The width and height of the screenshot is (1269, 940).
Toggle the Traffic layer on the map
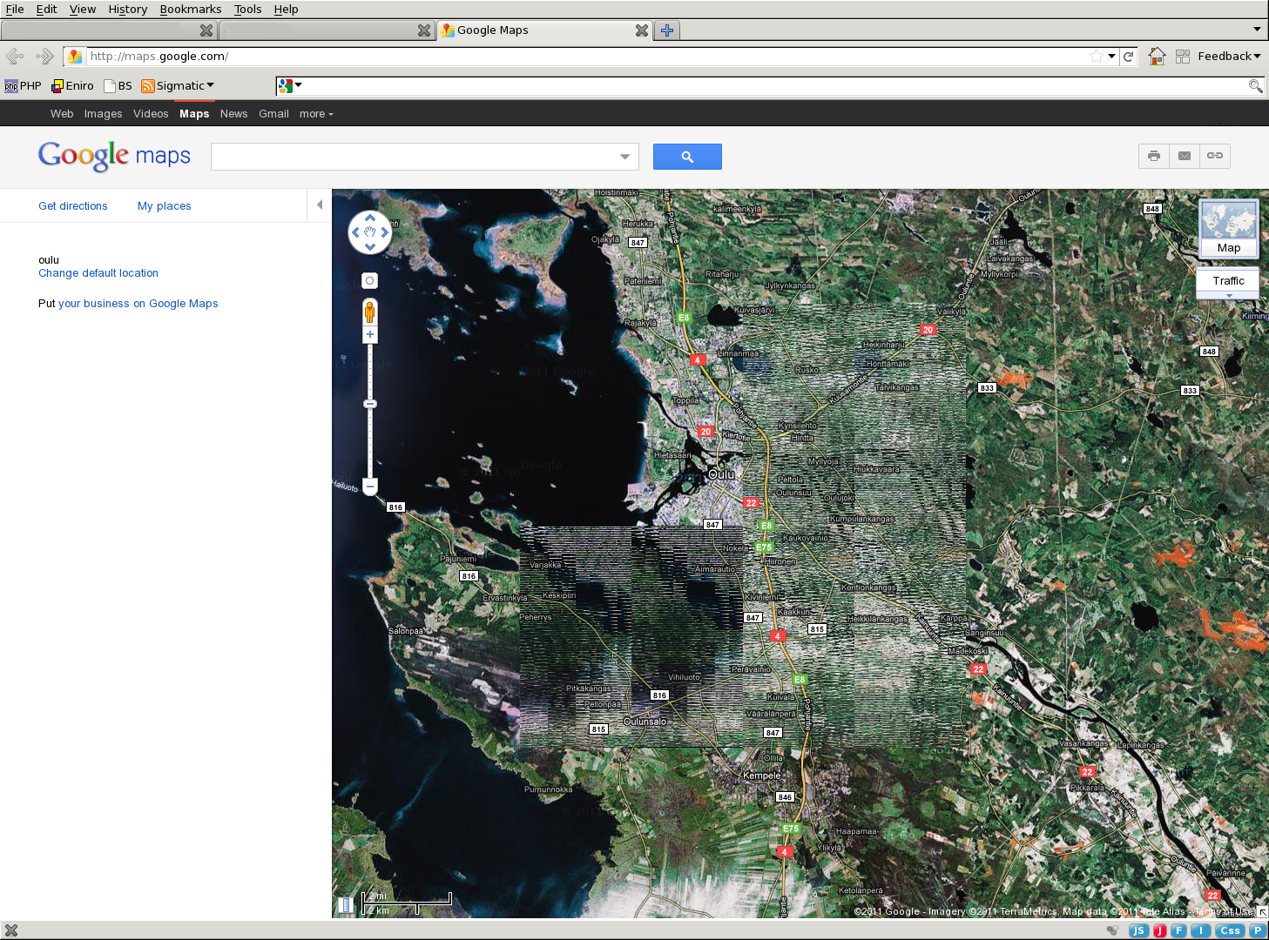[x=1228, y=281]
